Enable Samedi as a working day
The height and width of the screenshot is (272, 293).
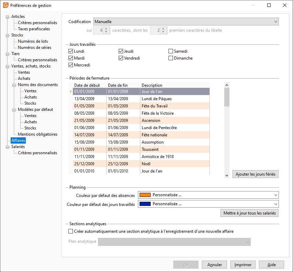point(171,51)
